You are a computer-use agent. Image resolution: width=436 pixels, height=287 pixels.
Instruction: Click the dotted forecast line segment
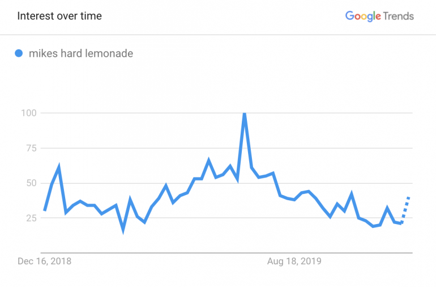click(x=405, y=211)
